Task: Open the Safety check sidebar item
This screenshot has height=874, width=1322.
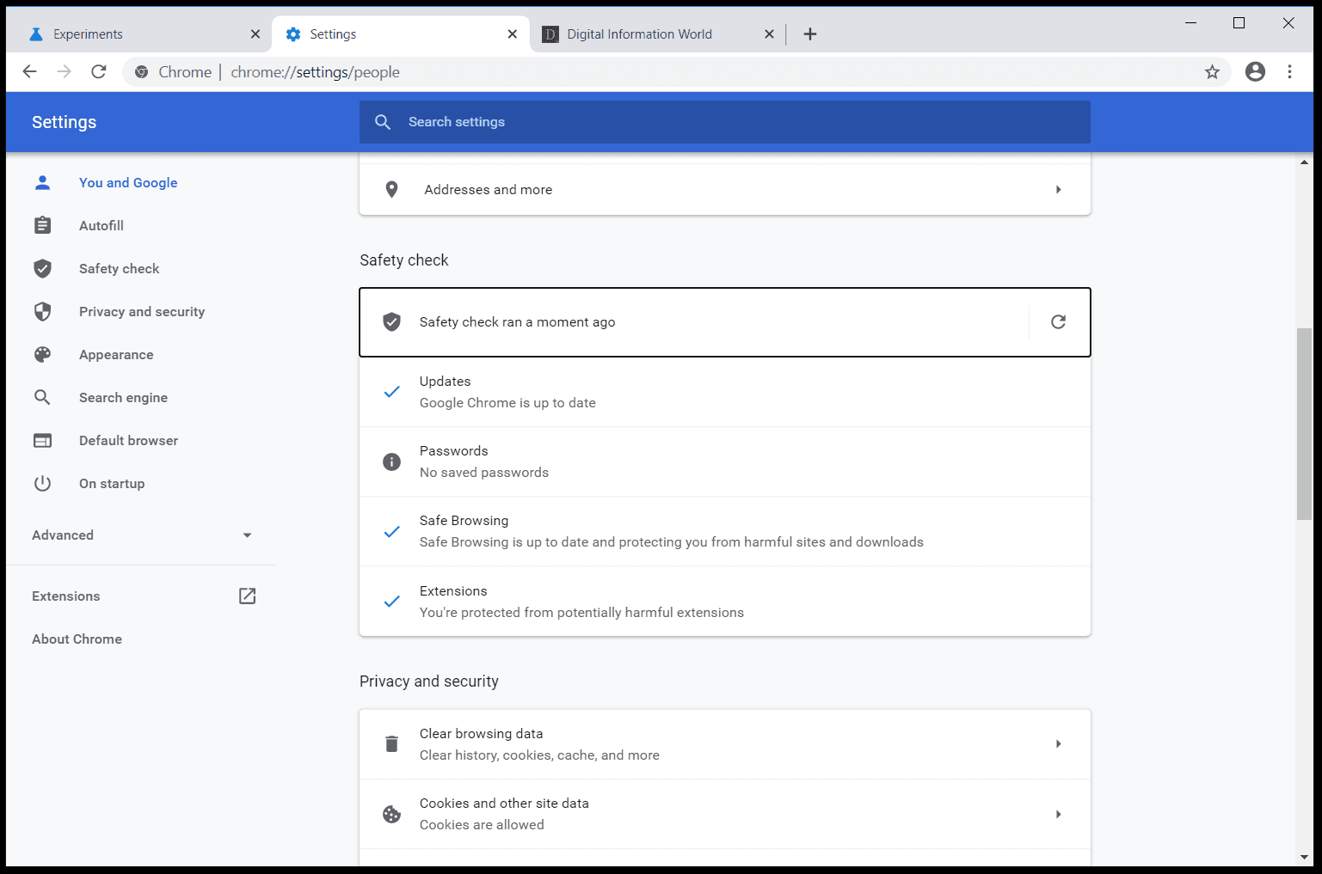Action: 119,268
